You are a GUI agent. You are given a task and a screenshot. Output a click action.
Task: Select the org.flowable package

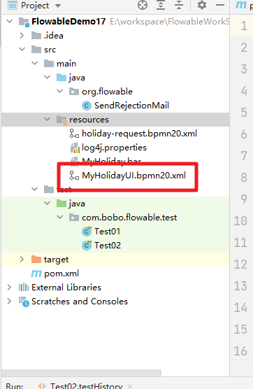[x=108, y=92]
